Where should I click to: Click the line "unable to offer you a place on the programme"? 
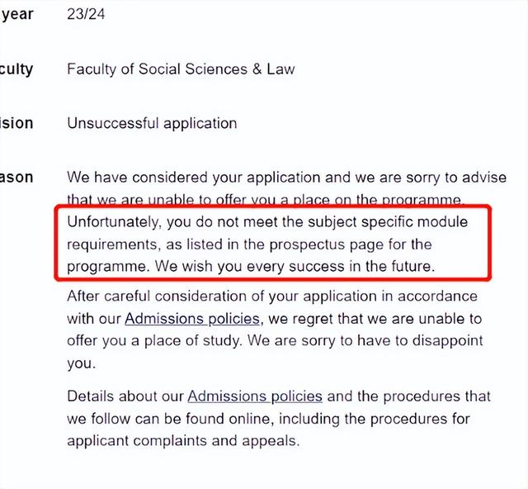pyautogui.click(x=264, y=200)
